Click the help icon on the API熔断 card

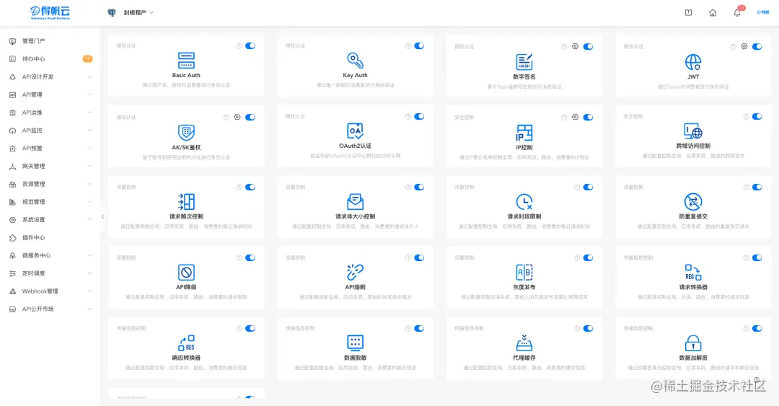pos(408,258)
